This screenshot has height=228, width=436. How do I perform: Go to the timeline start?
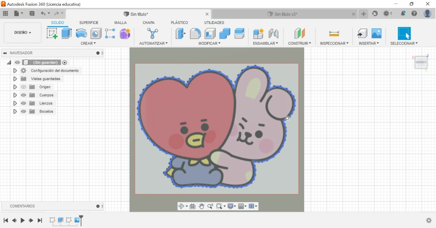(x=6, y=221)
